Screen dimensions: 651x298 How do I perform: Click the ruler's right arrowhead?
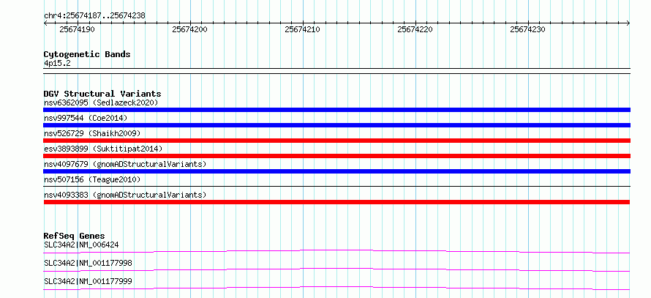pyautogui.click(x=628, y=23)
